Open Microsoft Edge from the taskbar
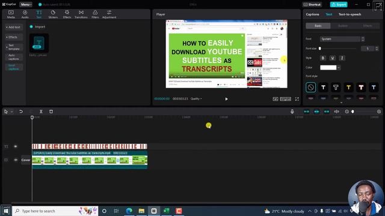 click(129, 211)
